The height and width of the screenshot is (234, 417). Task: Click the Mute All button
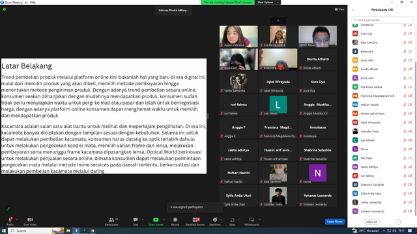[371, 222]
